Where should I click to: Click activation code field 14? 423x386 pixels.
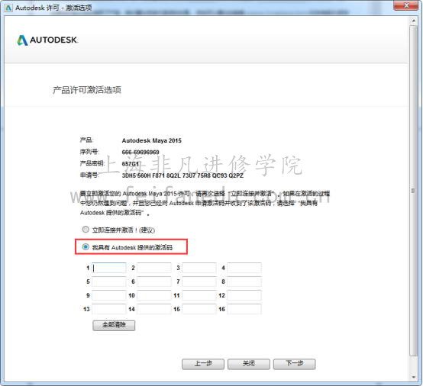click(154, 309)
